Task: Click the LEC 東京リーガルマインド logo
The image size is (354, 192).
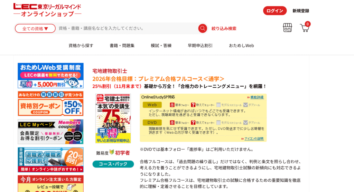Action: click(x=47, y=10)
